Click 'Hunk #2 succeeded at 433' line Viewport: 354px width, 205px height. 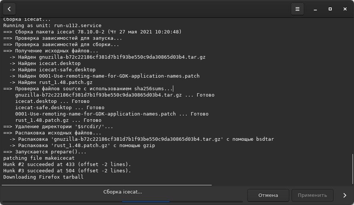pos(67,165)
